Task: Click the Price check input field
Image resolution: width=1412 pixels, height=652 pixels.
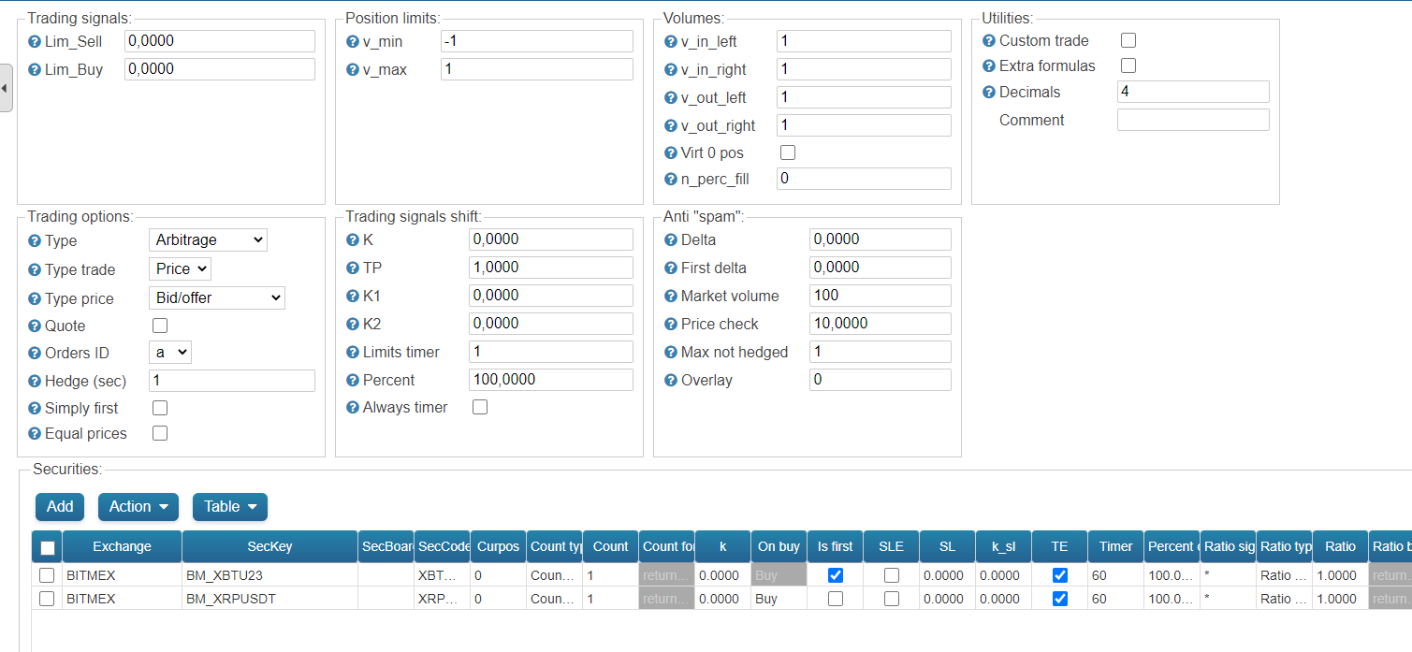Action: tap(881, 324)
